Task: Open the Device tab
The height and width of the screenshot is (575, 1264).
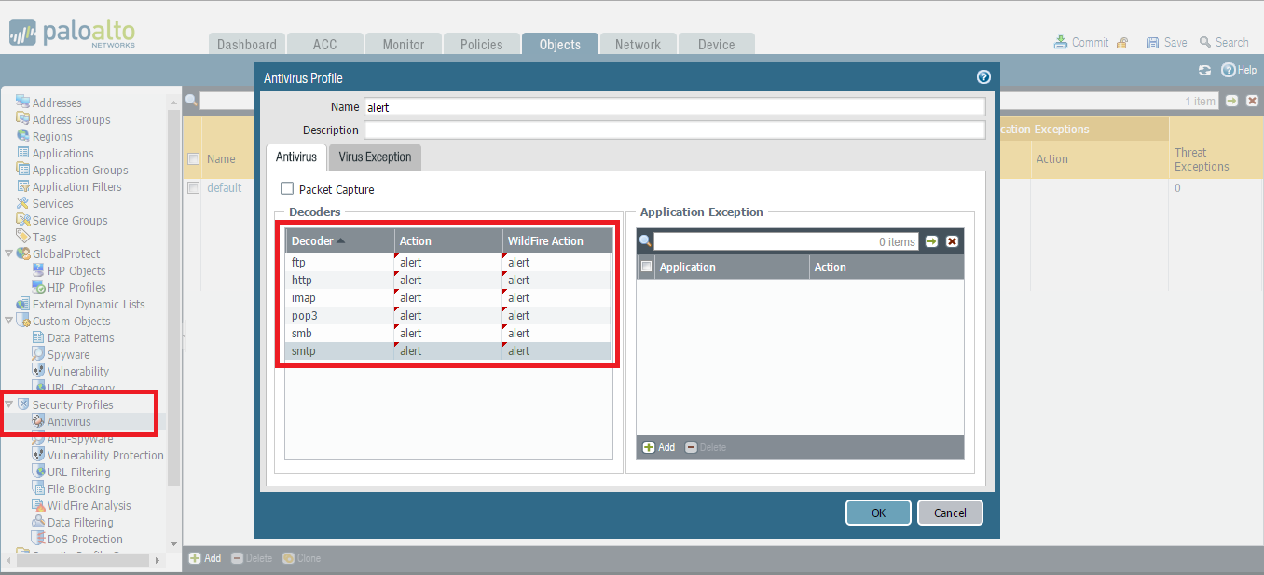Action: click(x=717, y=44)
